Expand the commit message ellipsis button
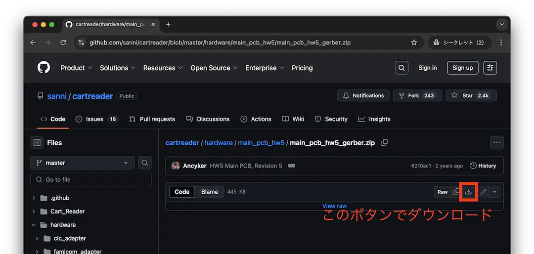Image resolution: width=534 pixels, height=254 pixels. (x=292, y=166)
